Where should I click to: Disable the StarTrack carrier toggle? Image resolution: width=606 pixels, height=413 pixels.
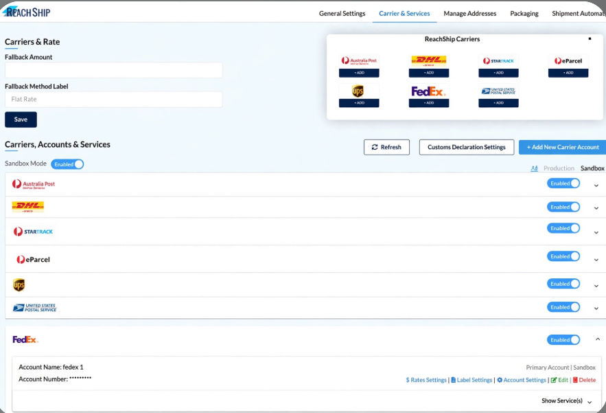[x=563, y=228]
